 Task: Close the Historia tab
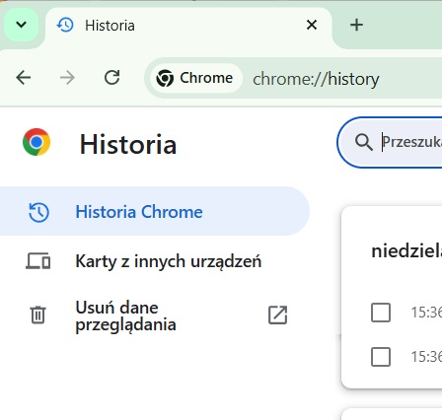click(x=312, y=25)
